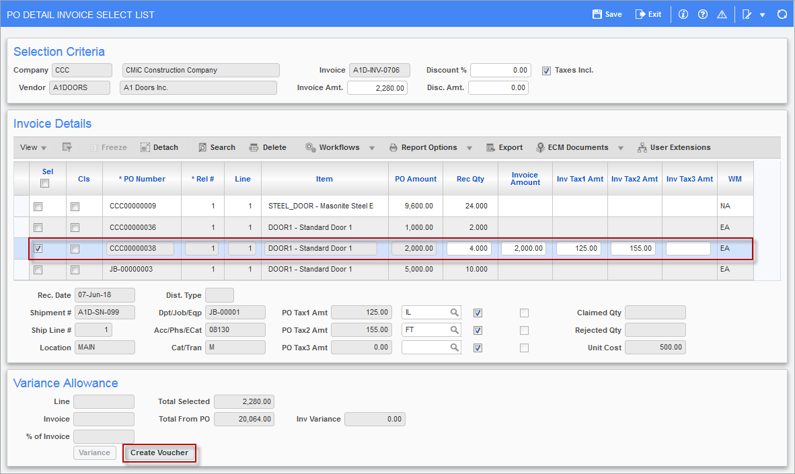Click inside the Discount % input field
The image size is (795, 474).
(500, 70)
